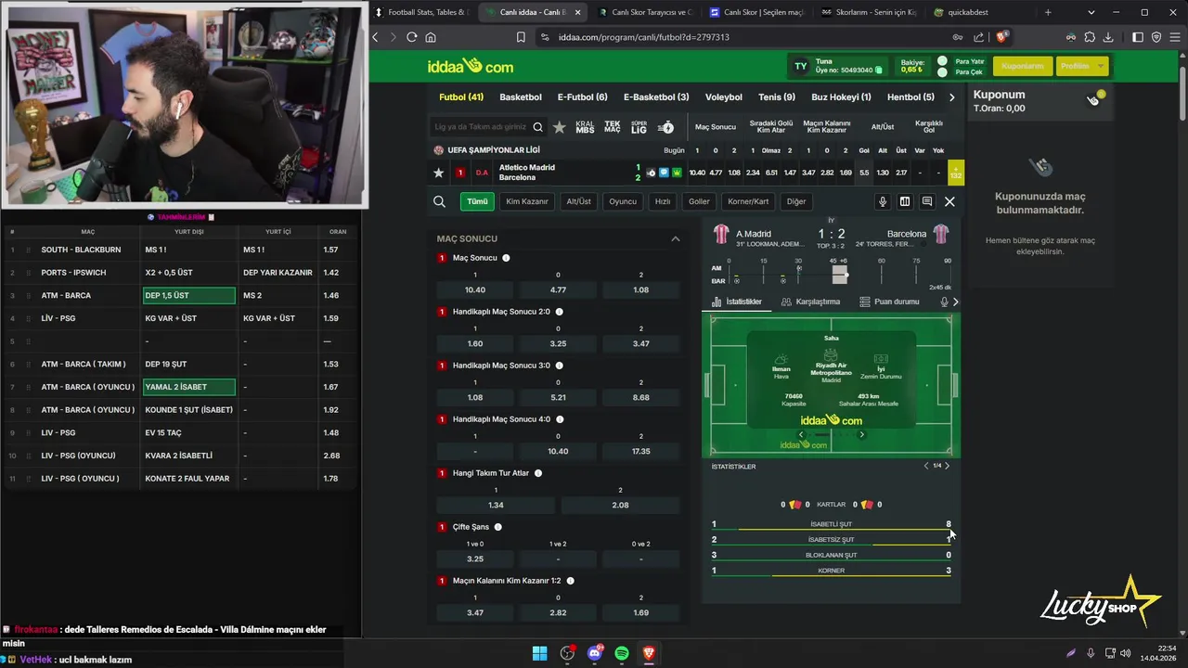Show previous pitch info slide arrow
The width and height of the screenshot is (1188, 668).
coord(802,434)
